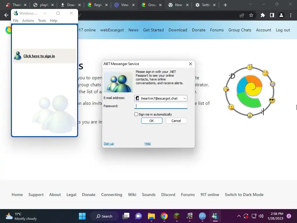The width and height of the screenshot is (297, 223).
Task: Open the Sign up link
Action: click(109, 143)
